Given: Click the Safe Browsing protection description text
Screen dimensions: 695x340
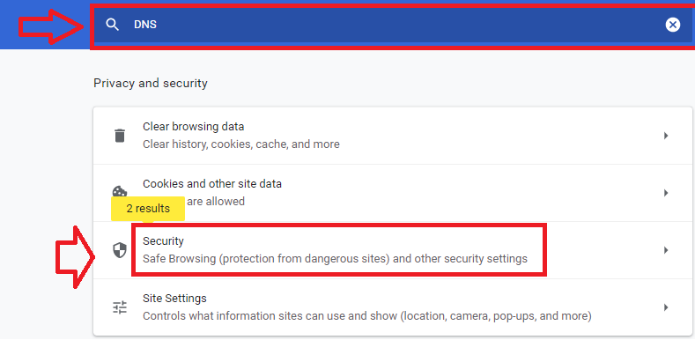Looking at the screenshot, I should (x=335, y=258).
